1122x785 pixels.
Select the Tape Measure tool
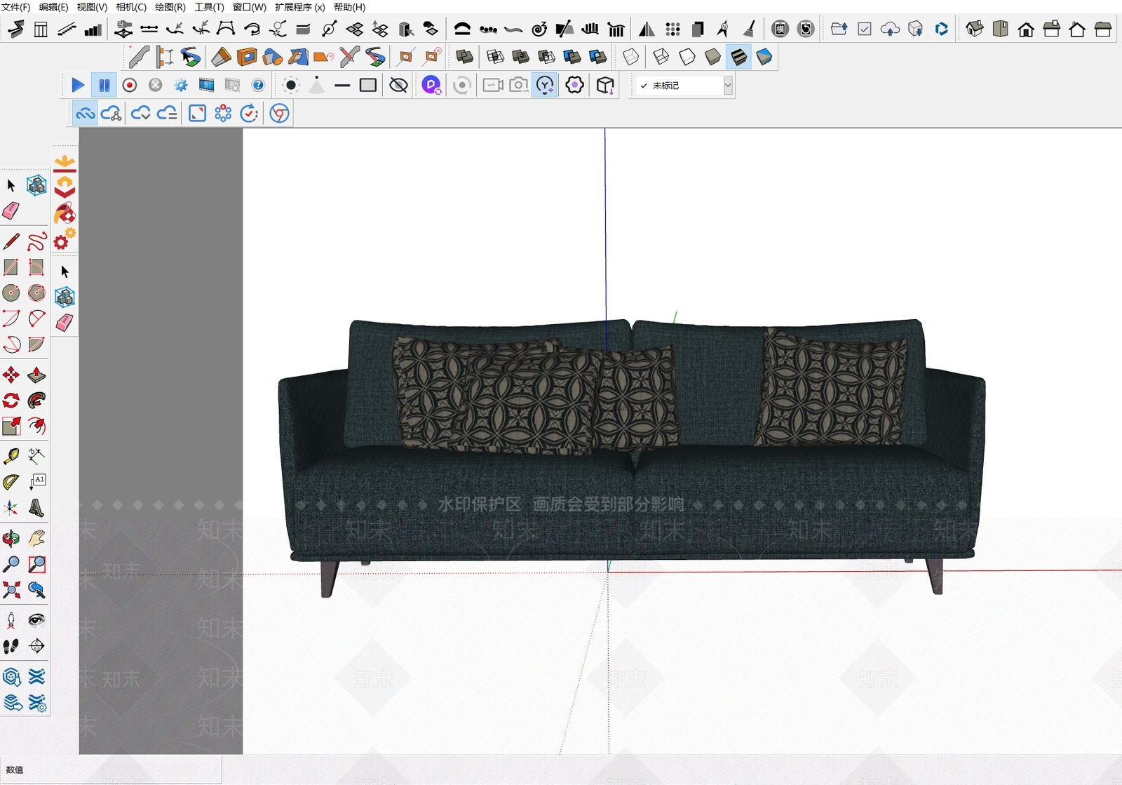tap(11, 457)
